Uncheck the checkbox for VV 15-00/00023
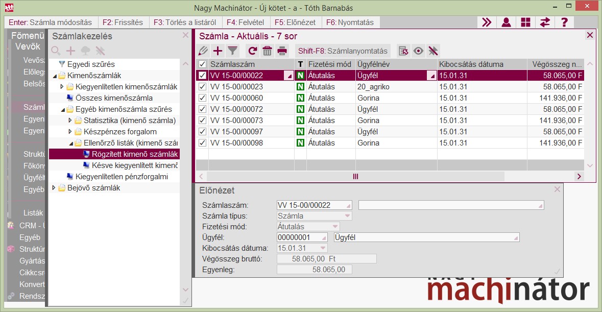 [x=202, y=87]
